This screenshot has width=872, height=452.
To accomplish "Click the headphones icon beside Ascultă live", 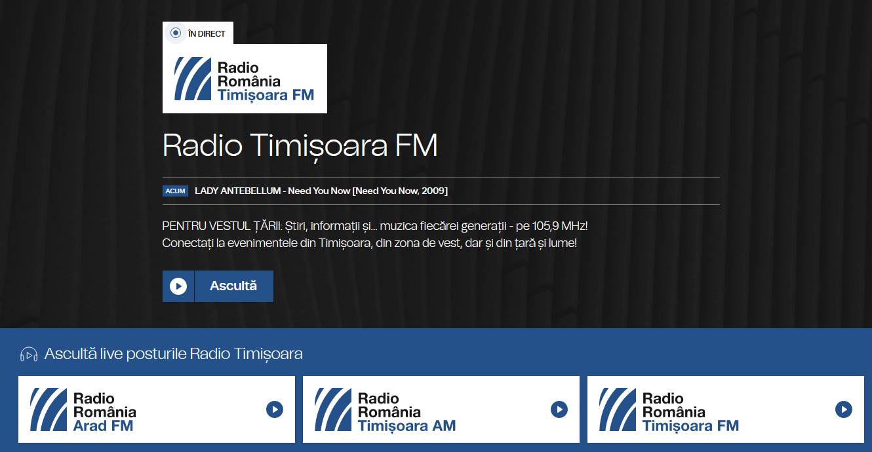I will (29, 354).
